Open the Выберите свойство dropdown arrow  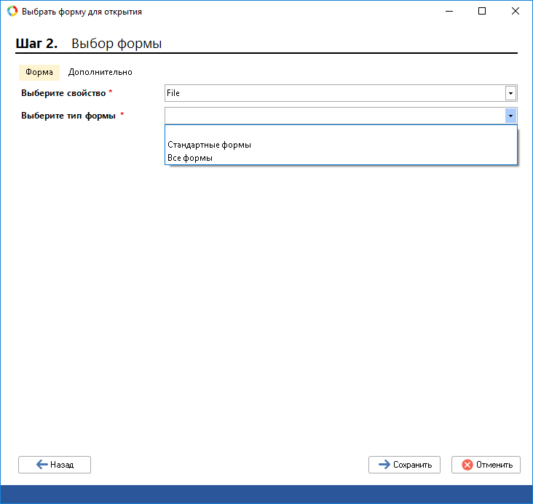tap(510, 93)
